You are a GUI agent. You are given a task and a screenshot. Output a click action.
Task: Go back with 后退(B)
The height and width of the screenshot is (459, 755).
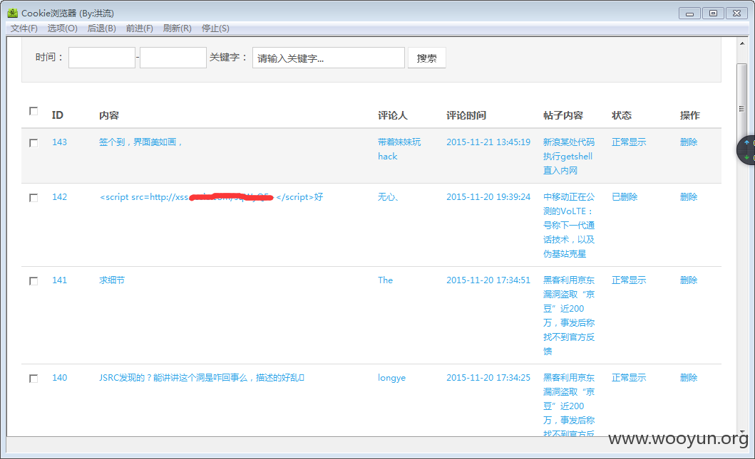tap(102, 28)
